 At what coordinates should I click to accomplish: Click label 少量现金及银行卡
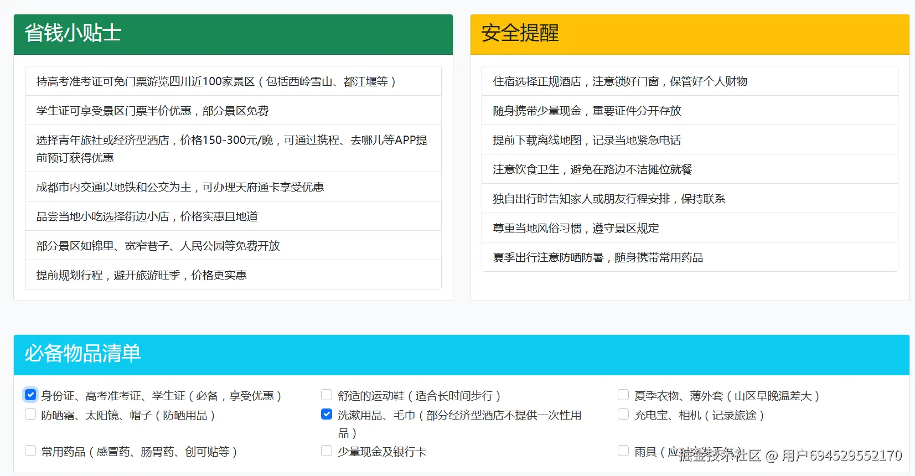[382, 452]
